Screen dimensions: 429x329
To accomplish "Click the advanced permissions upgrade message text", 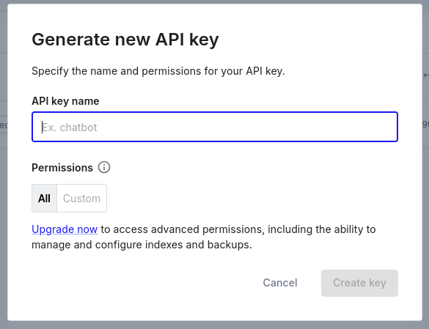I will pos(204,237).
